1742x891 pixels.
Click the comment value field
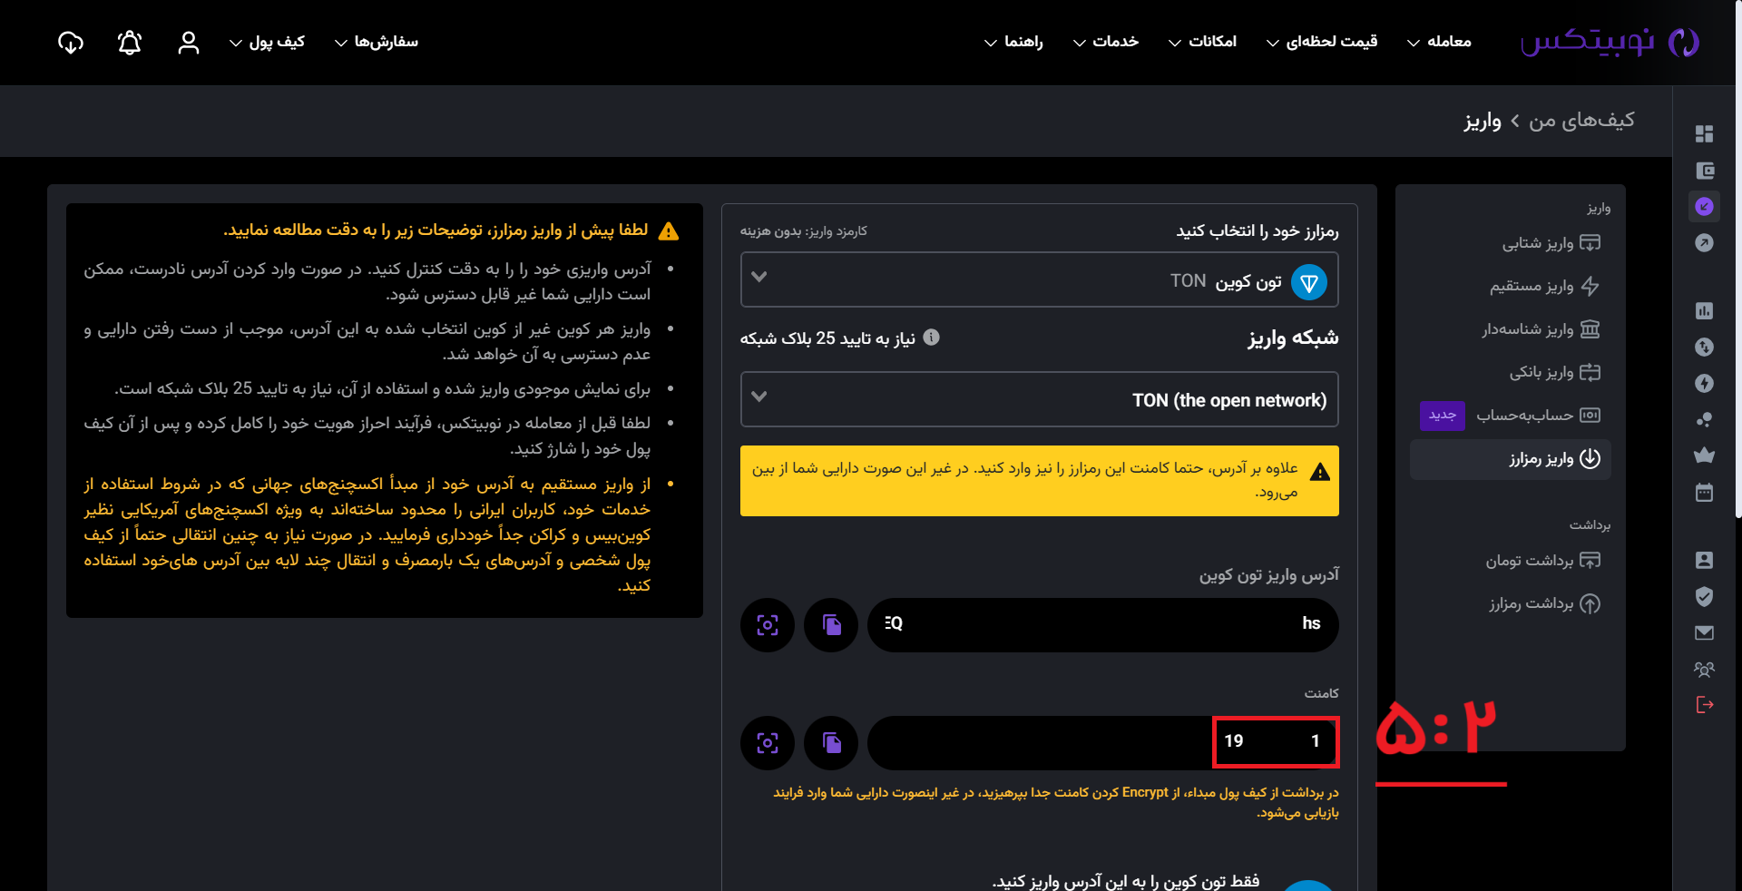click(1102, 743)
